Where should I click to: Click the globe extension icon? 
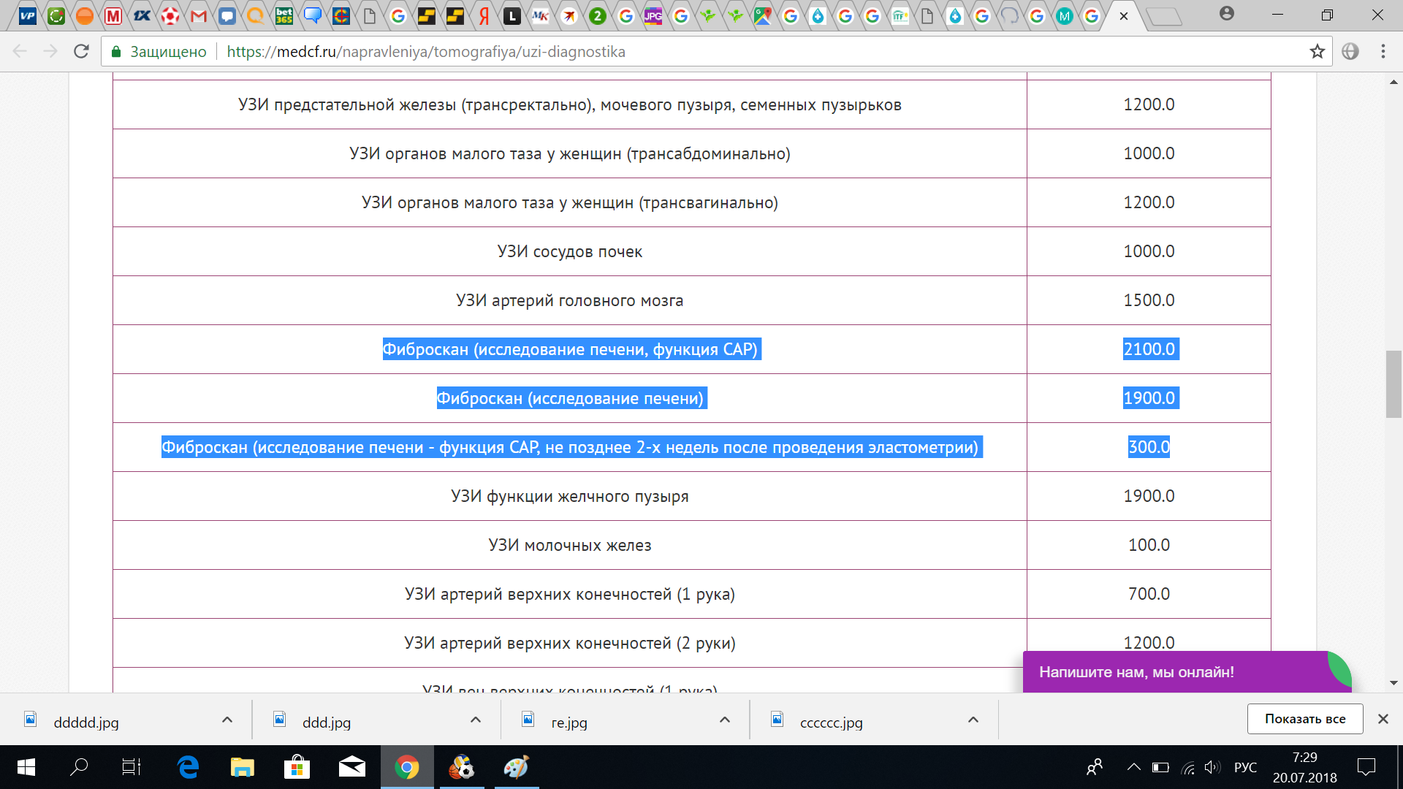tap(1350, 51)
